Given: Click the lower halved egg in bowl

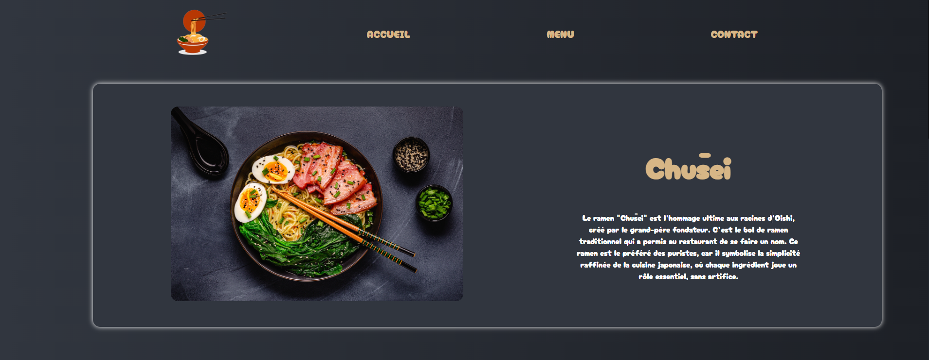Looking at the screenshot, I should 250,202.
